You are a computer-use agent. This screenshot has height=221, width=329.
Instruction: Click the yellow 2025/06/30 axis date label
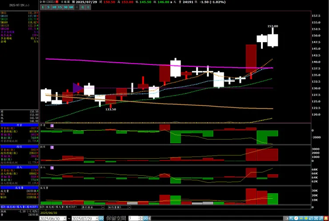(x=49, y=213)
